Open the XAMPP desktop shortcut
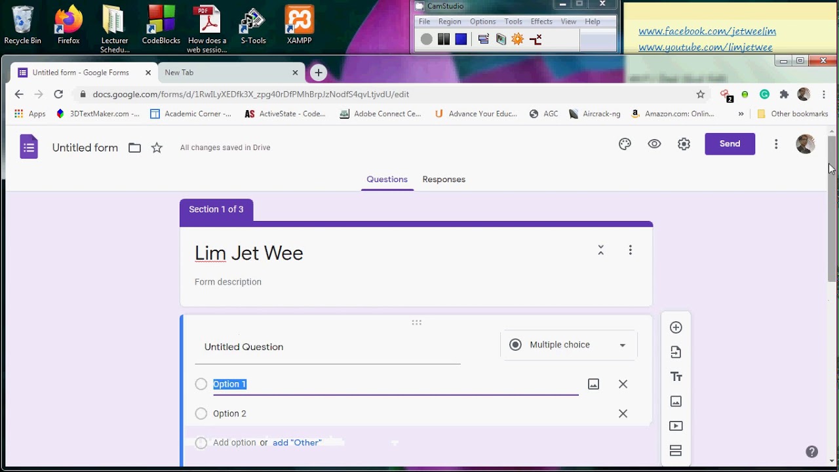This screenshot has height=472, width=839. pos(299,26)
